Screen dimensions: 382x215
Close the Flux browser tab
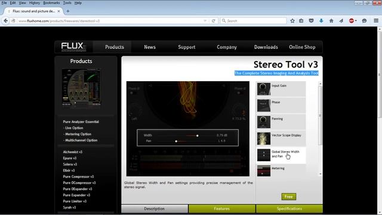58,11
